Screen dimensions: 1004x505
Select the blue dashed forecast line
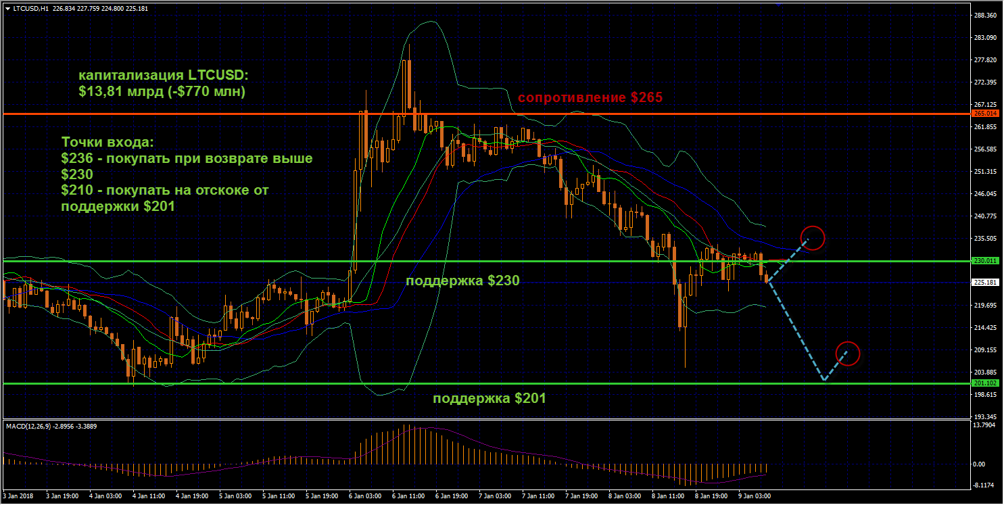(796, 331)
